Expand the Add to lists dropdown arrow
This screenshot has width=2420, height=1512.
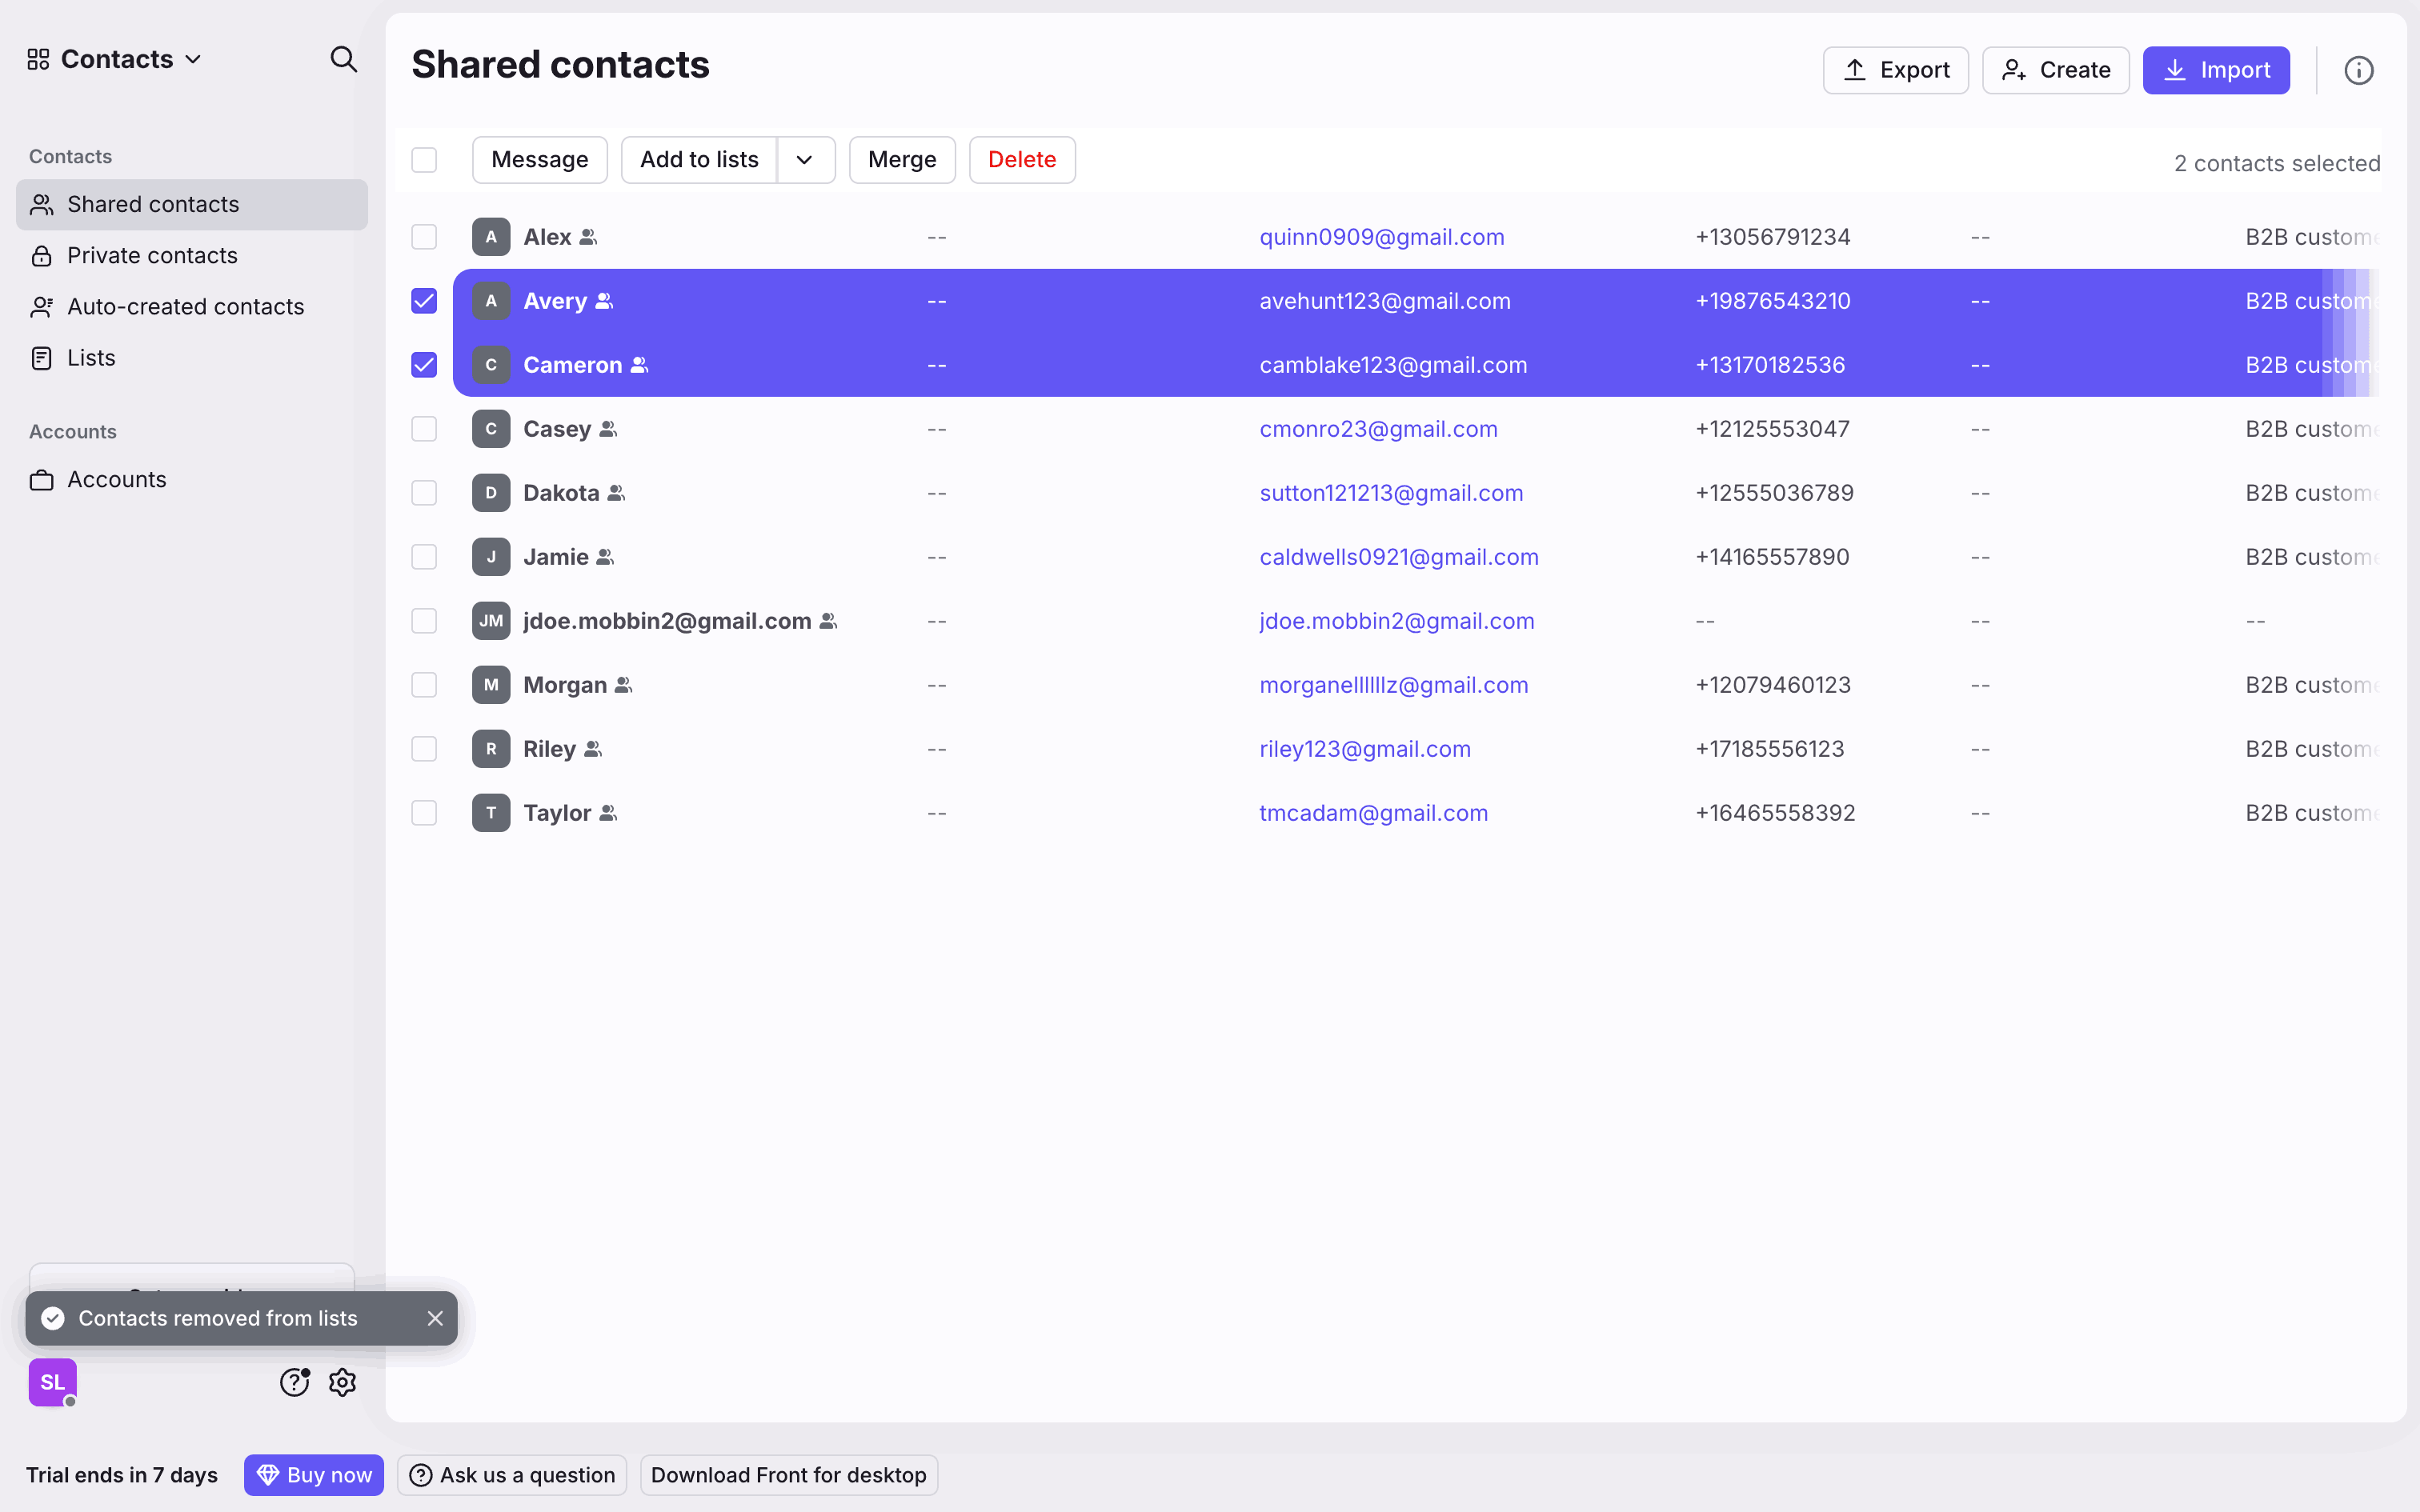(x=805, y=160)
